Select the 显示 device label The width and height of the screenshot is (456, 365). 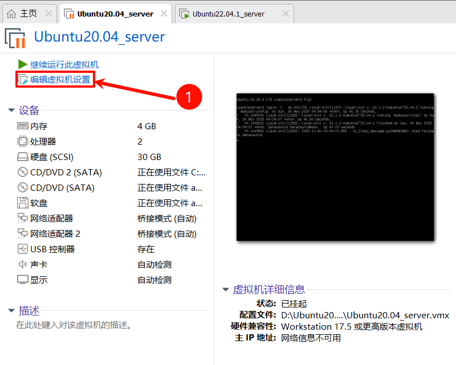tap(39, 280)
